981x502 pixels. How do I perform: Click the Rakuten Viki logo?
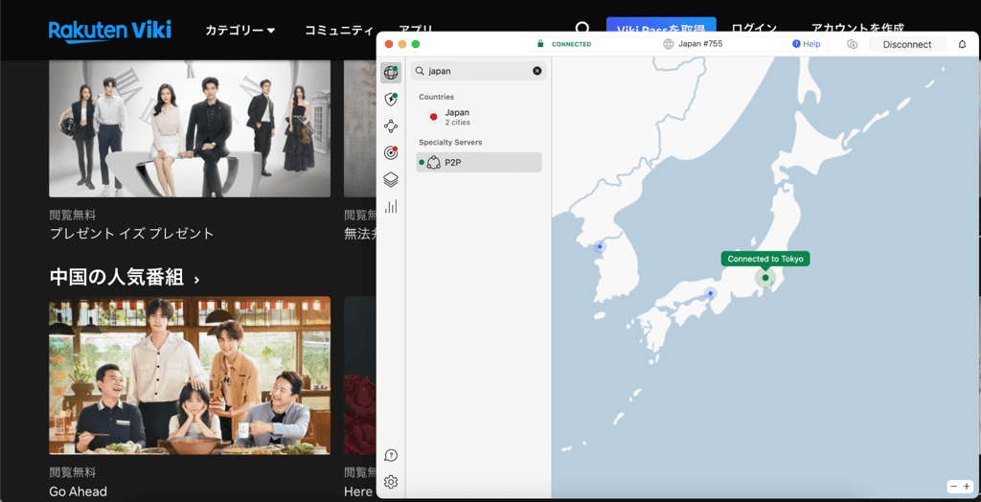(x=109, y=30)
